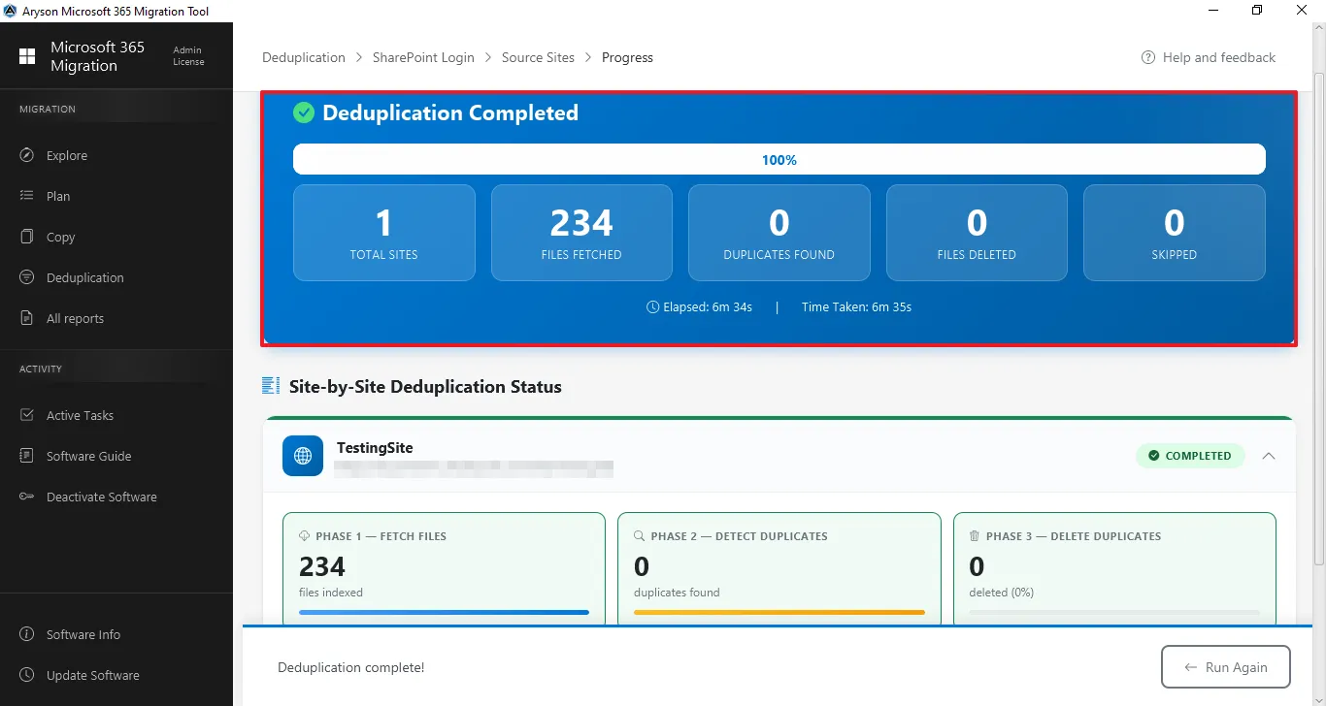Go to SharePoint Login breadcrumb
Viewport: 1326px width, 706px height.
(x=423, y=57)
